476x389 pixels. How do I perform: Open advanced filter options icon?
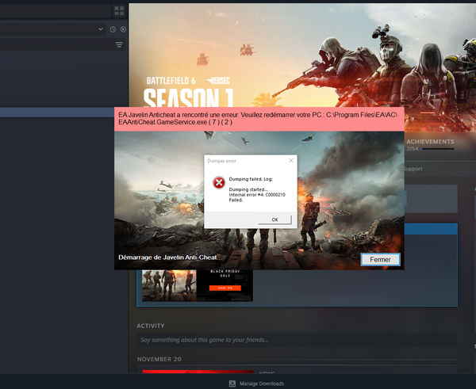pos(119,45)
